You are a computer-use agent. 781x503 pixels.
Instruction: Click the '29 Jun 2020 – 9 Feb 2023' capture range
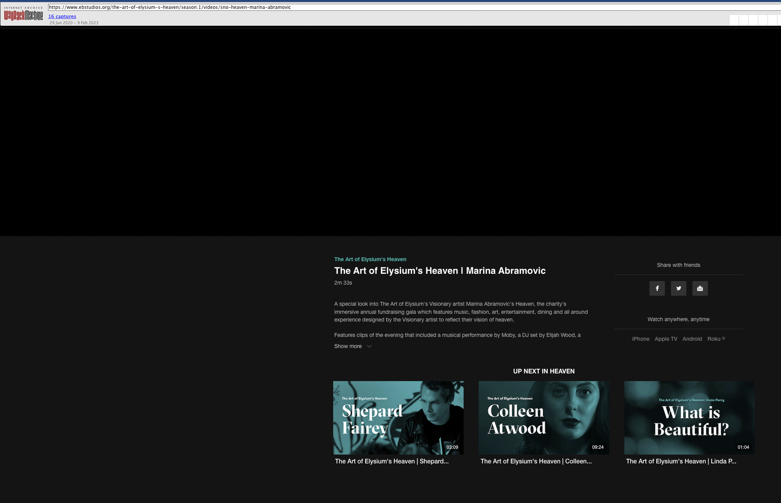(74, 23)
